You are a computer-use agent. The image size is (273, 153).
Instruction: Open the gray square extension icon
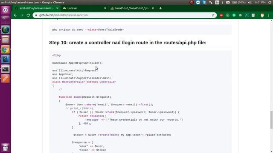point(253,15)
